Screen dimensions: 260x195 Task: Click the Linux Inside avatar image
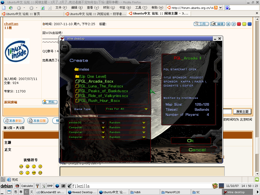tap(17, 51)
